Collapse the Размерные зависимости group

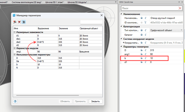click(14, 32)
